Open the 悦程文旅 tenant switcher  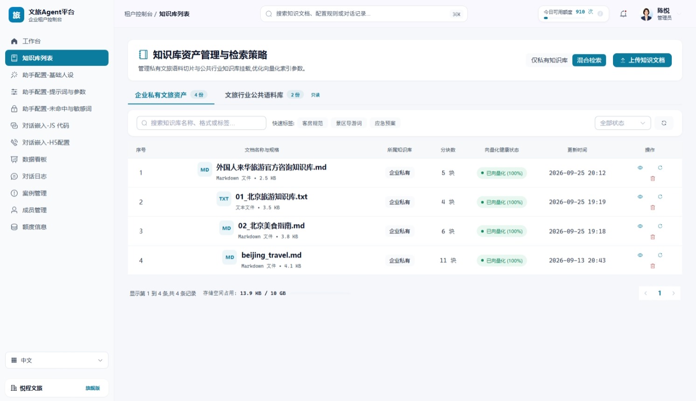57,388
